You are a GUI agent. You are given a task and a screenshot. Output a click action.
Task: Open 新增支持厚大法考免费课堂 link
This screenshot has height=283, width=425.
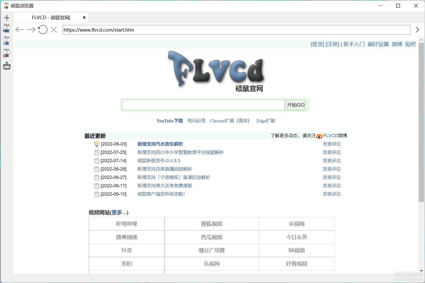click(x=165, y=186)
